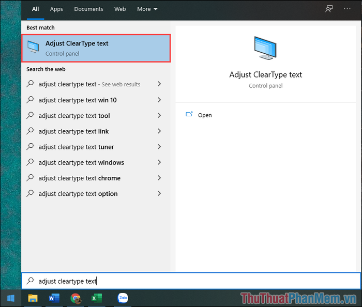Expand chevron for 'adjust cleartype text tool'
362x307 pixels.
[x=159, y=115]
